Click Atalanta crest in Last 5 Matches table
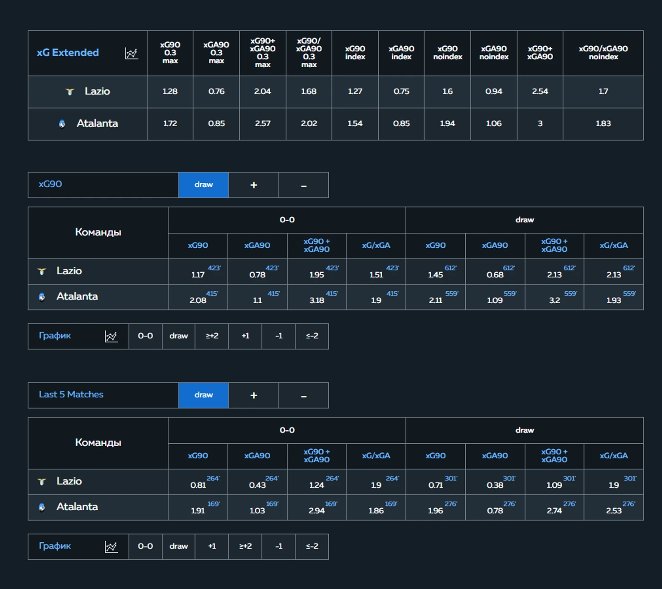This screenshot has width=662, height=589. pos(42,507)
